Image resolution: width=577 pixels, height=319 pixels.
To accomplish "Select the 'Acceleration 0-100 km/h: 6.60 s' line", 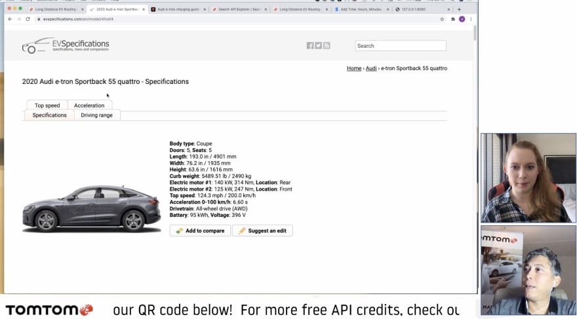I will tap(209, 202).
